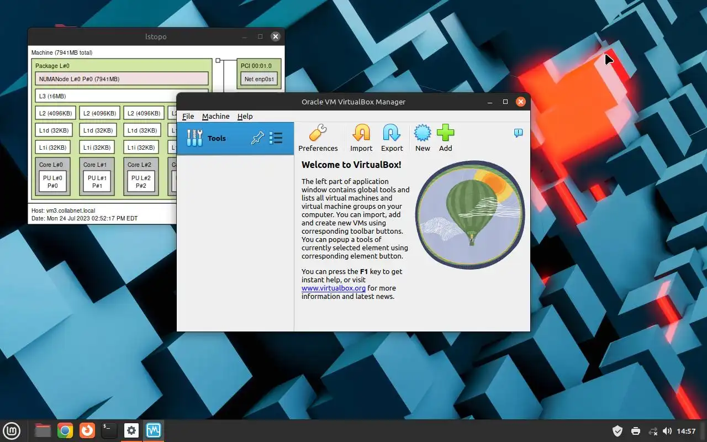Click the Welcome to VirtualBox! heading
The height and width of the screenshot is (442, 707).
coord(351,165)
